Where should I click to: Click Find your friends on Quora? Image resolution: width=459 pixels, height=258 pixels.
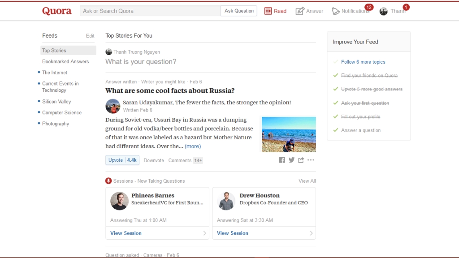369,75
